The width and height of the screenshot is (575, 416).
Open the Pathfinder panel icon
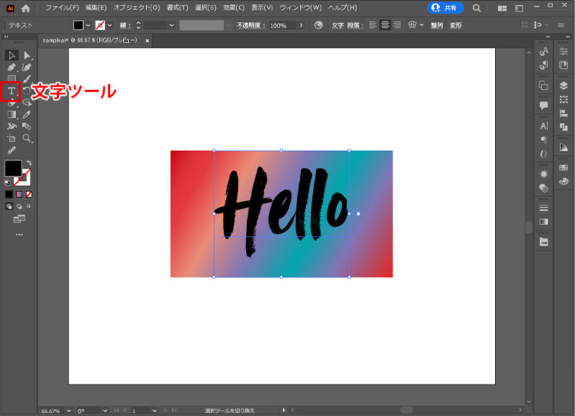tap(563, 127)
